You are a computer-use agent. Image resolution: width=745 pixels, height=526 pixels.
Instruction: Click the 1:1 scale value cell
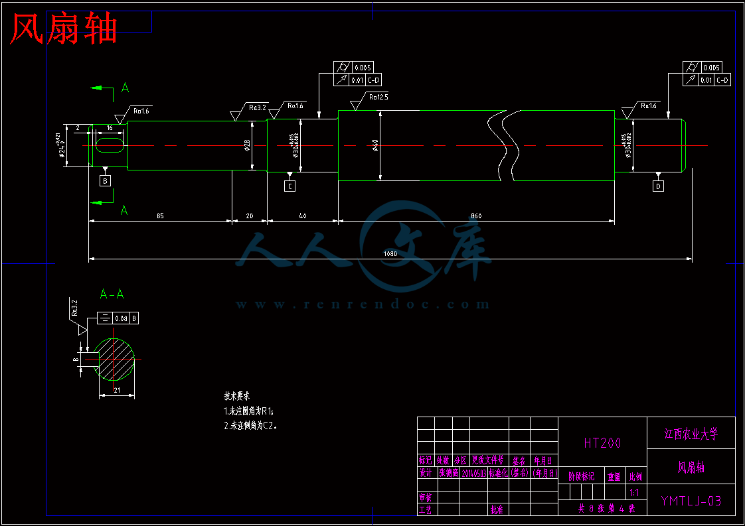(634, 492)
